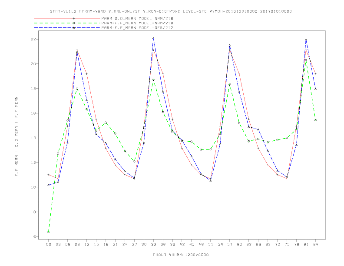
Task: Click x-axis tick label 72
Action: tap(278, 244)
